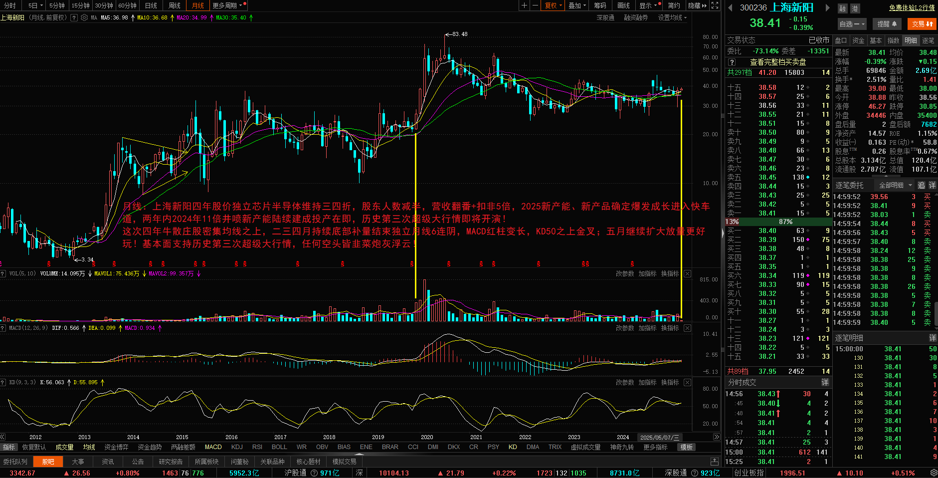938x478 pixels.
Task: Open the 5日 period dropdown
Action: 35,5
